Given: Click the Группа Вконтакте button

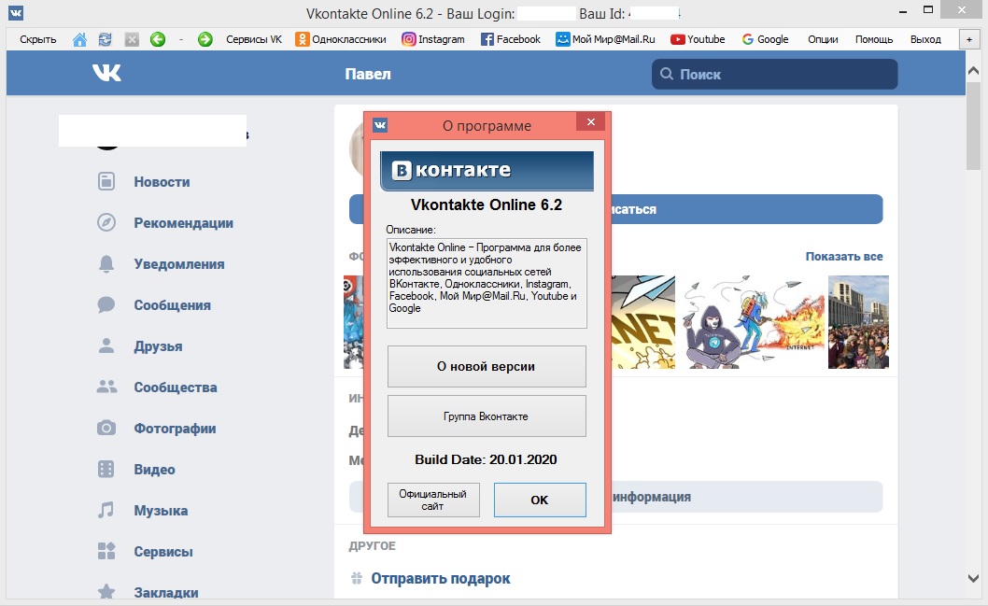Looking at the screenshot, I should pyautogui.click(x=487, y=416).
